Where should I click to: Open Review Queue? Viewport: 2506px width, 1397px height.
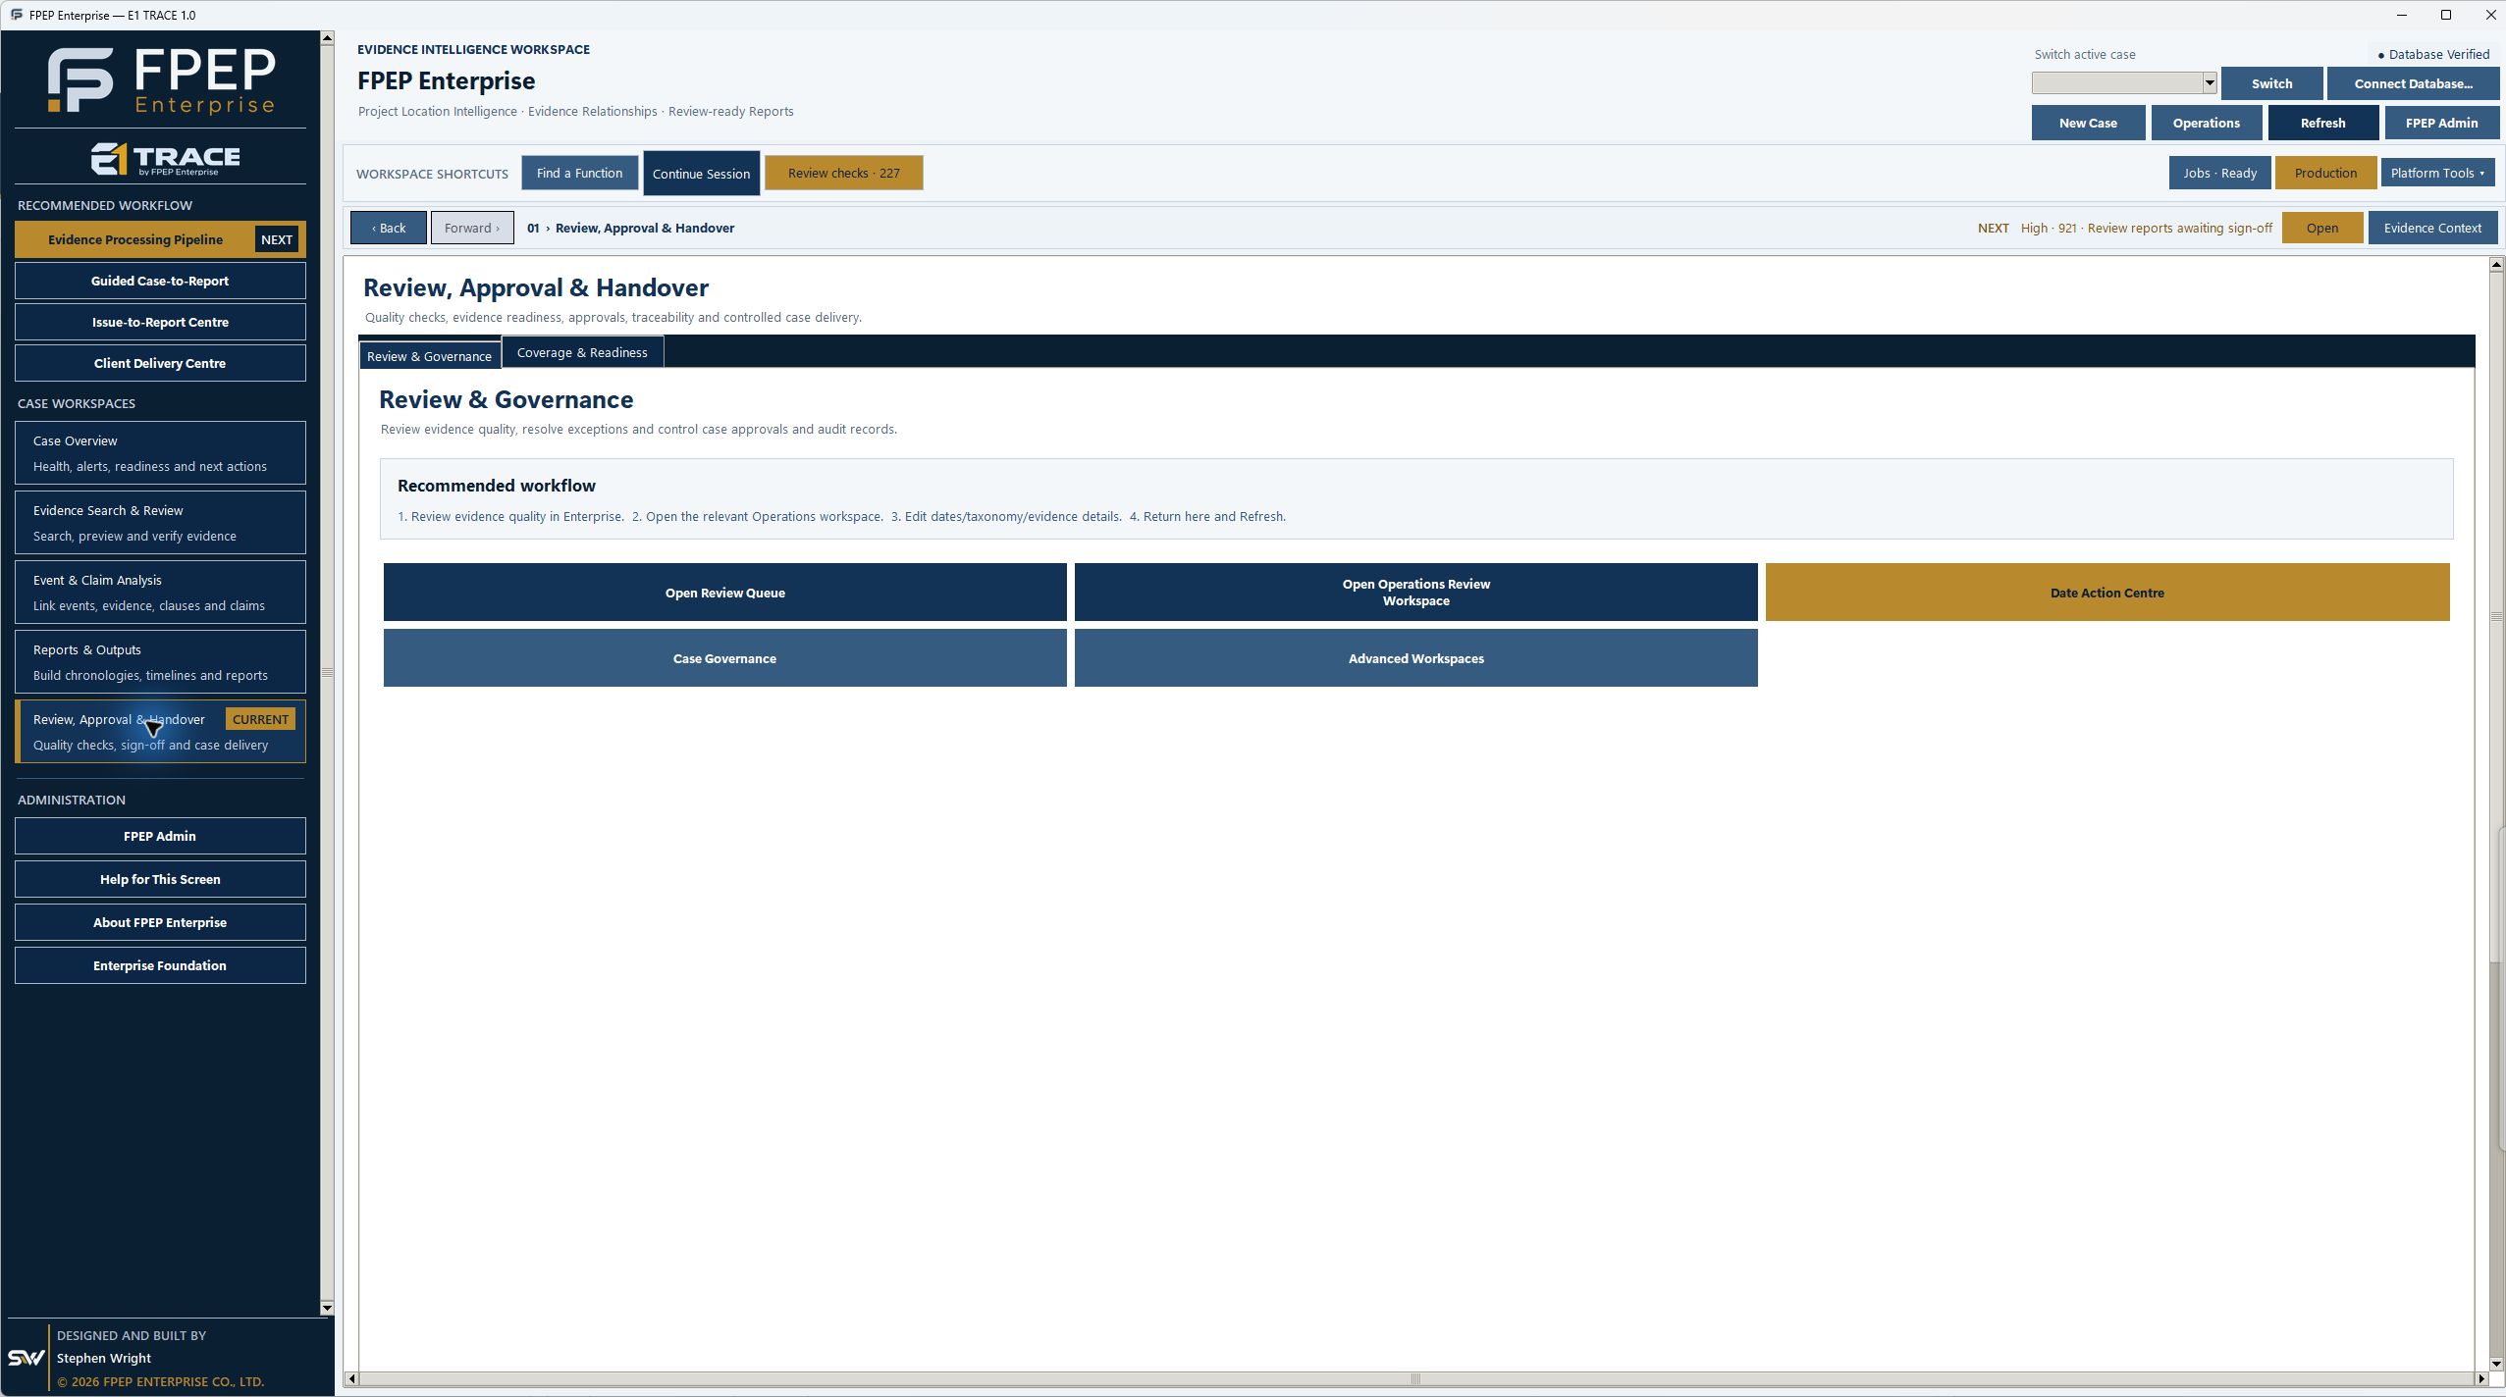[724, 593]
